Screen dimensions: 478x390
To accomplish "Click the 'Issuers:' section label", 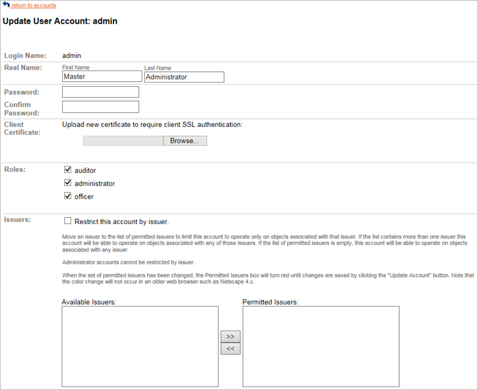I will tap(17, 221).
